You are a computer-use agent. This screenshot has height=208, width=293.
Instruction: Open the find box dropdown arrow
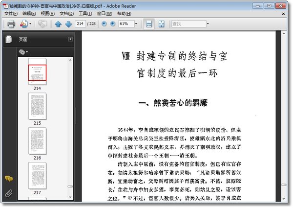click(x=208, y=24)
